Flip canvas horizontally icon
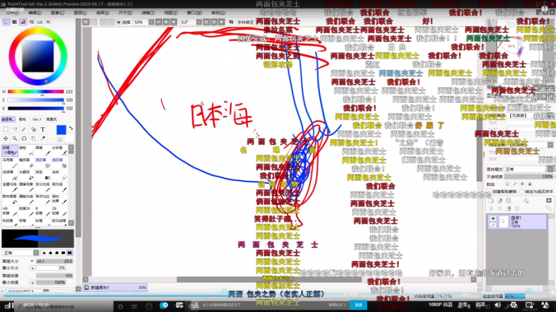Image resolution: width=556 pixels, height=312 pixels. (x=231, y=22)
